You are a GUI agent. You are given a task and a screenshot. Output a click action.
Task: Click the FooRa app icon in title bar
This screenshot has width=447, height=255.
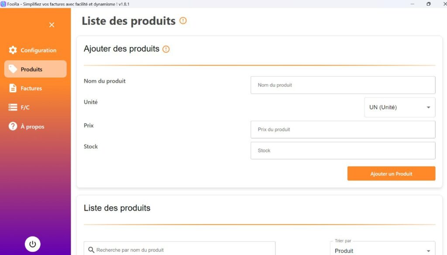coord(3,4)
